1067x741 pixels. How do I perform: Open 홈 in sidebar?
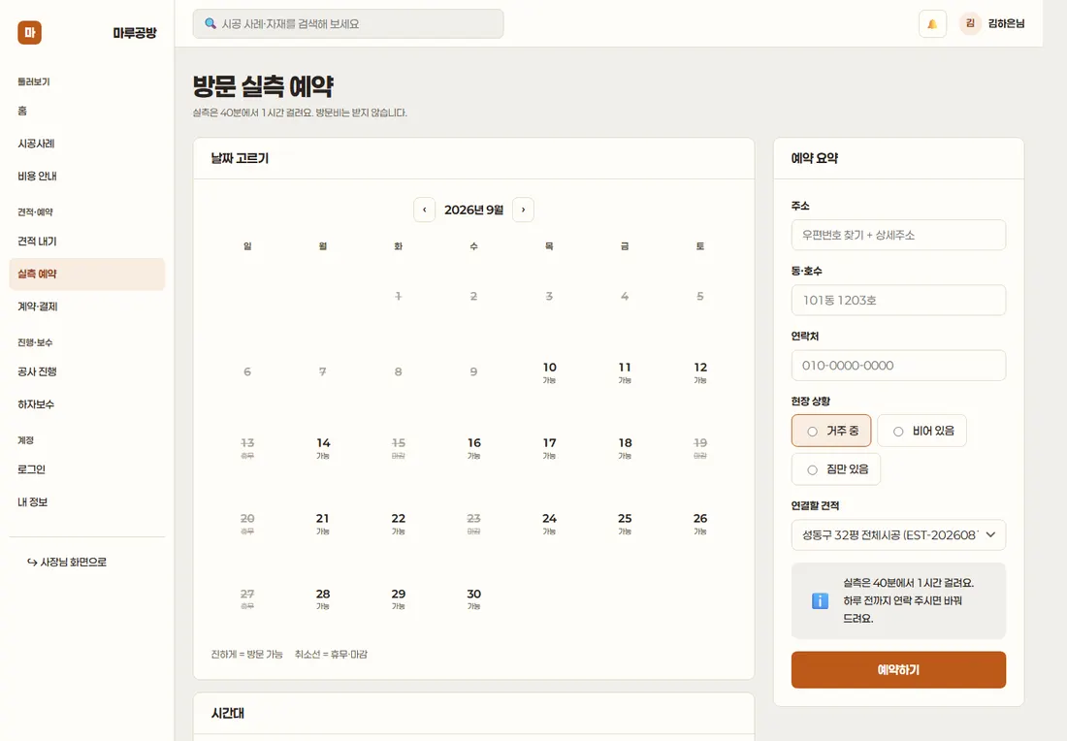(87, 111)
